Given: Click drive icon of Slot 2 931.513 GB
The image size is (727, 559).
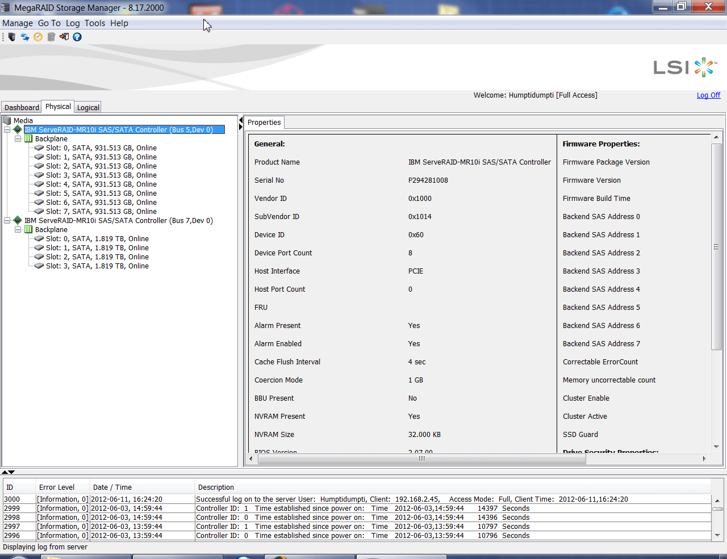Looking at the screenshot, I should pos(39,166).
